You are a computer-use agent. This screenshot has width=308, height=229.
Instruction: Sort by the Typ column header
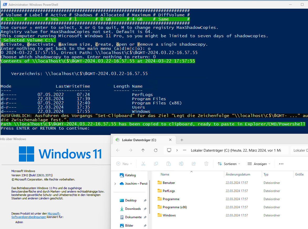266,174
